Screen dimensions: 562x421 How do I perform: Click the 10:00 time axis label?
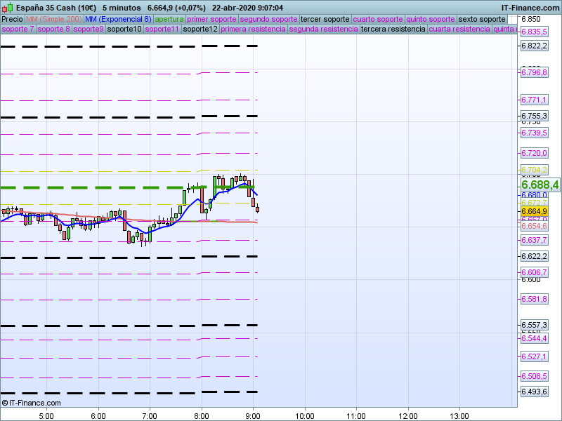point(304,415)
